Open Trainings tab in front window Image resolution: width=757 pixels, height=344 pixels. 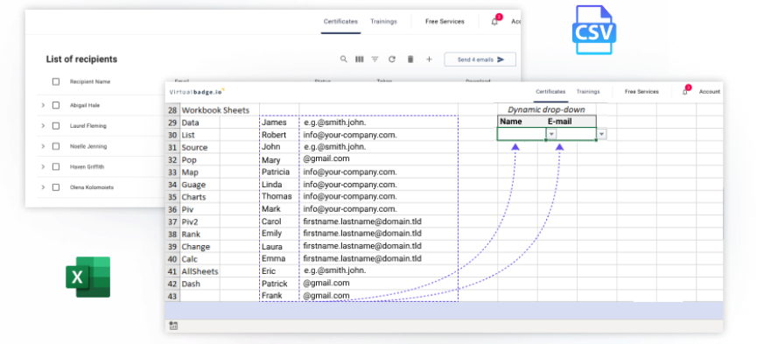coord(588,91)
